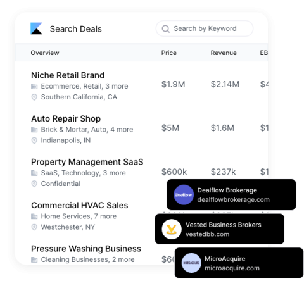
Task: Click the location pin beside Westchester, NY
Action: [x=34, y=227]
